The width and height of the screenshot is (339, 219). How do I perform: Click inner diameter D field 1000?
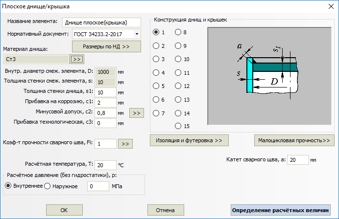[105, 72]
